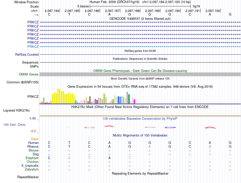The width and height of the screenshot is (241, 183).
Task: Select the chr1: ruler label
Action: tap(35, 11)
